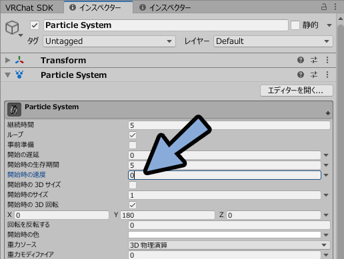
Task: Open Transform component presets icon
Action: tap(314, 60)
